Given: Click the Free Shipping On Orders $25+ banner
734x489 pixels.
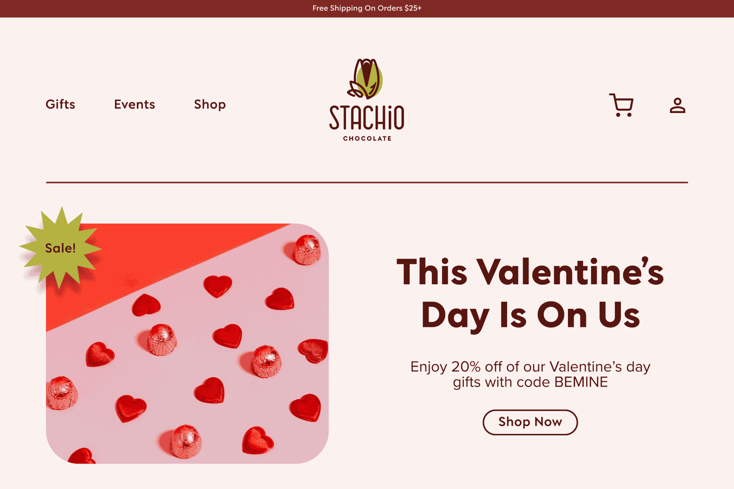Looking at the screenshot, I should tap(367, 8).
